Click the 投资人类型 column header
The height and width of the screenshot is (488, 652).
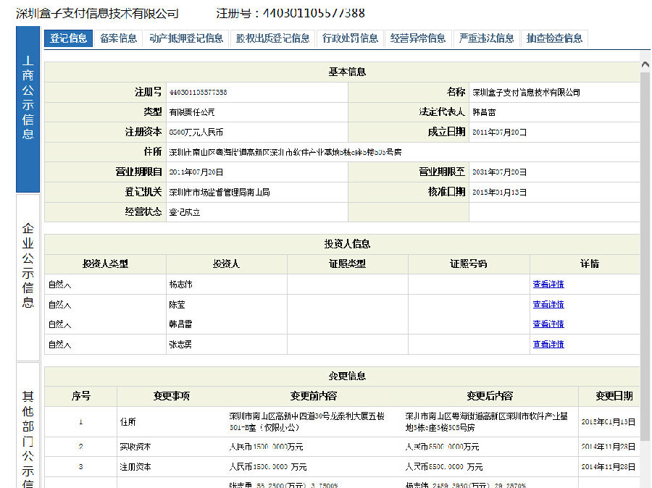point(105,264)
